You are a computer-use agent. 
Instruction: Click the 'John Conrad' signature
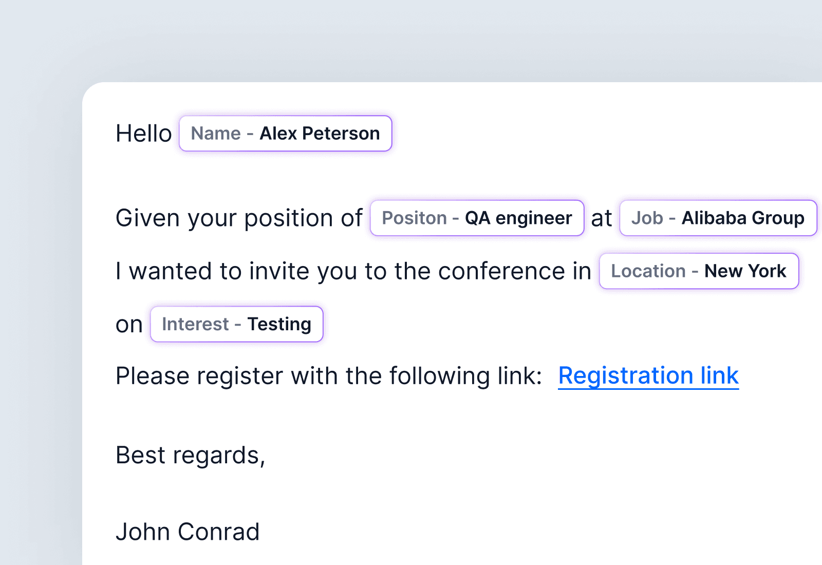[188, 532]
